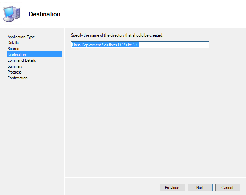Click the highlighted Blass Deployment Solutions text
Screen dimensions: 246x195
pos(105,45)
